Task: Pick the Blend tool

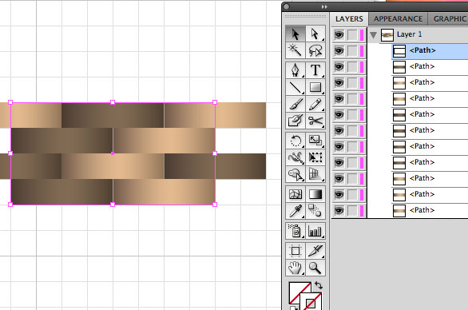Action: point(315,211)
